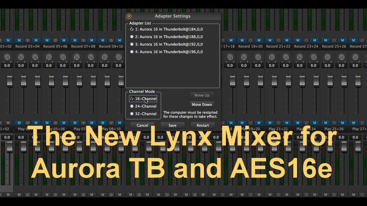
Task: Click the Record 05+06 channel label
Action: pos(55,46)
